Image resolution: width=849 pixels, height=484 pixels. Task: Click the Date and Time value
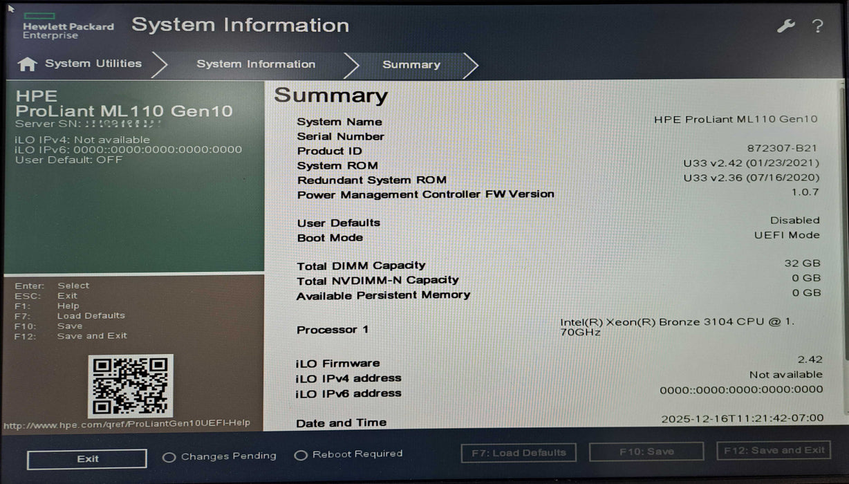click(743, 418)
